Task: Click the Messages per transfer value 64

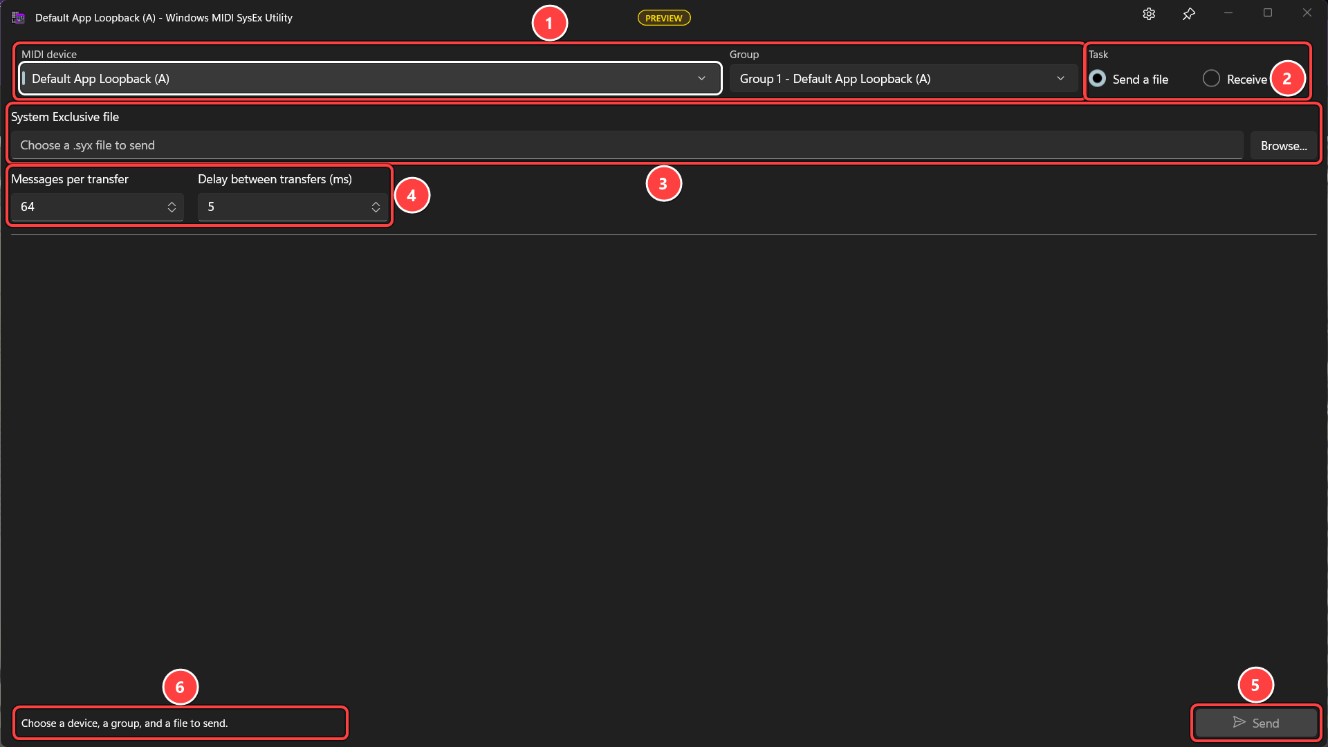Action: click(x=28, y=207)
